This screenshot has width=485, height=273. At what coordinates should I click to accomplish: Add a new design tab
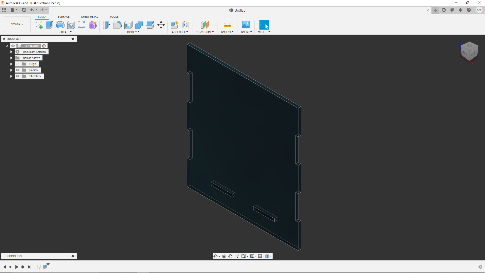pos(435,10)
